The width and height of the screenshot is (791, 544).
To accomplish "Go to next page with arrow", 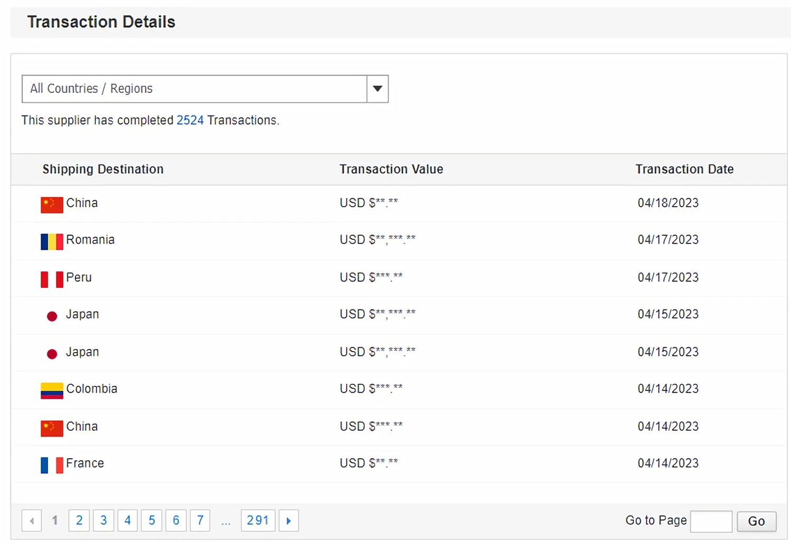I will point(288,521).
